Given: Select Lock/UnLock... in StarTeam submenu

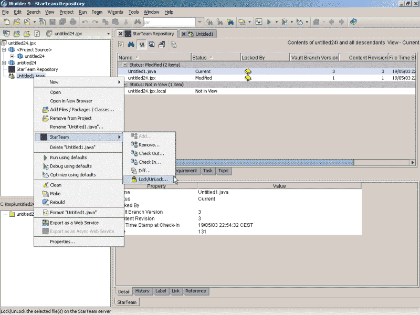Looking at the screenshot, I should (153, 179).
